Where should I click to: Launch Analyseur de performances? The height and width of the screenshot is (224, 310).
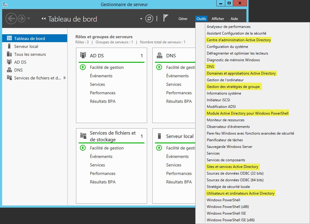(x=229, y=26)
